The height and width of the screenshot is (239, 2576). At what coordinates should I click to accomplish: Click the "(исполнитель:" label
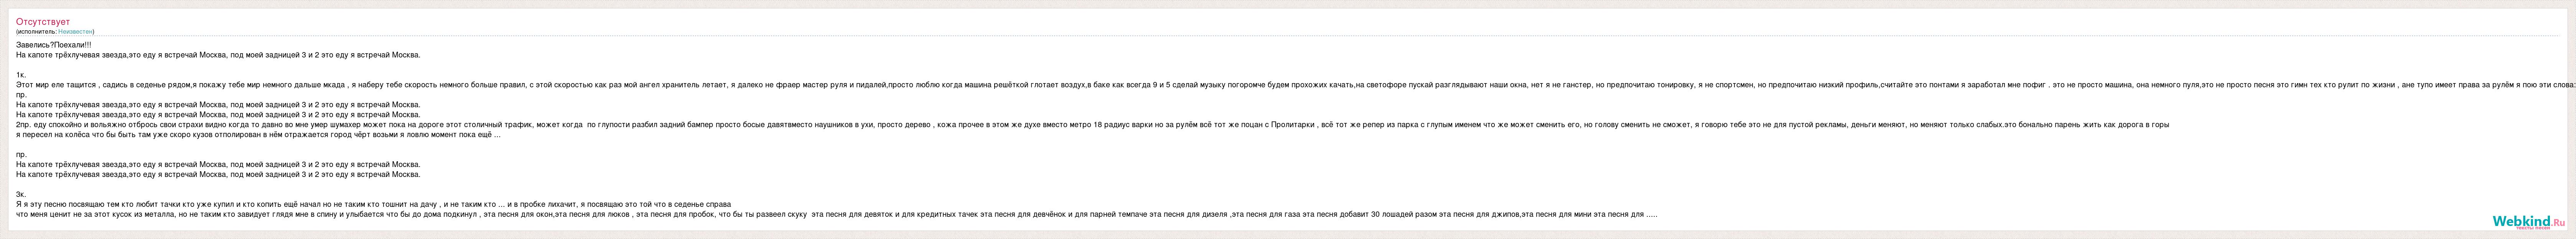(x=37, y=31)
